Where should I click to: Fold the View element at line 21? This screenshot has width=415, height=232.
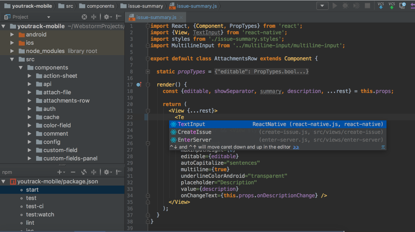148,111
